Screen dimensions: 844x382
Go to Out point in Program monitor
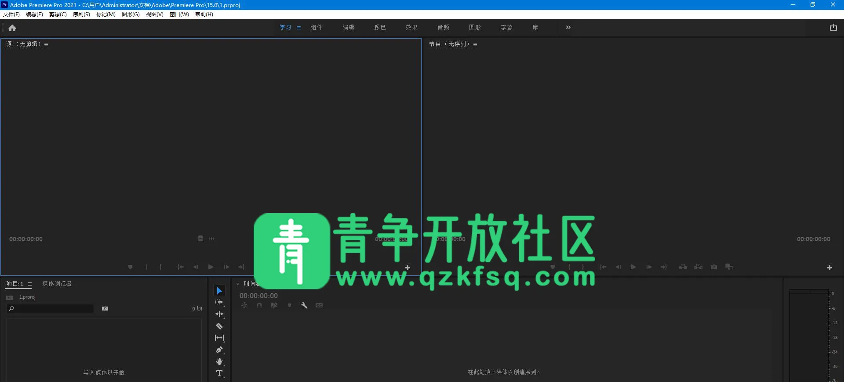(x=664, y=267)
